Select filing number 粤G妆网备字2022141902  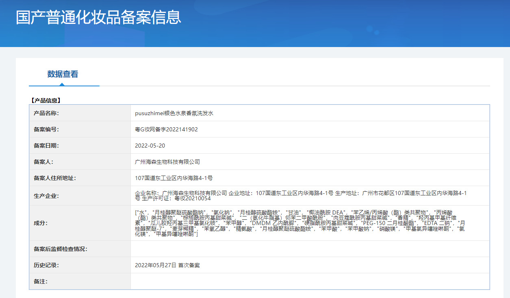166,129
